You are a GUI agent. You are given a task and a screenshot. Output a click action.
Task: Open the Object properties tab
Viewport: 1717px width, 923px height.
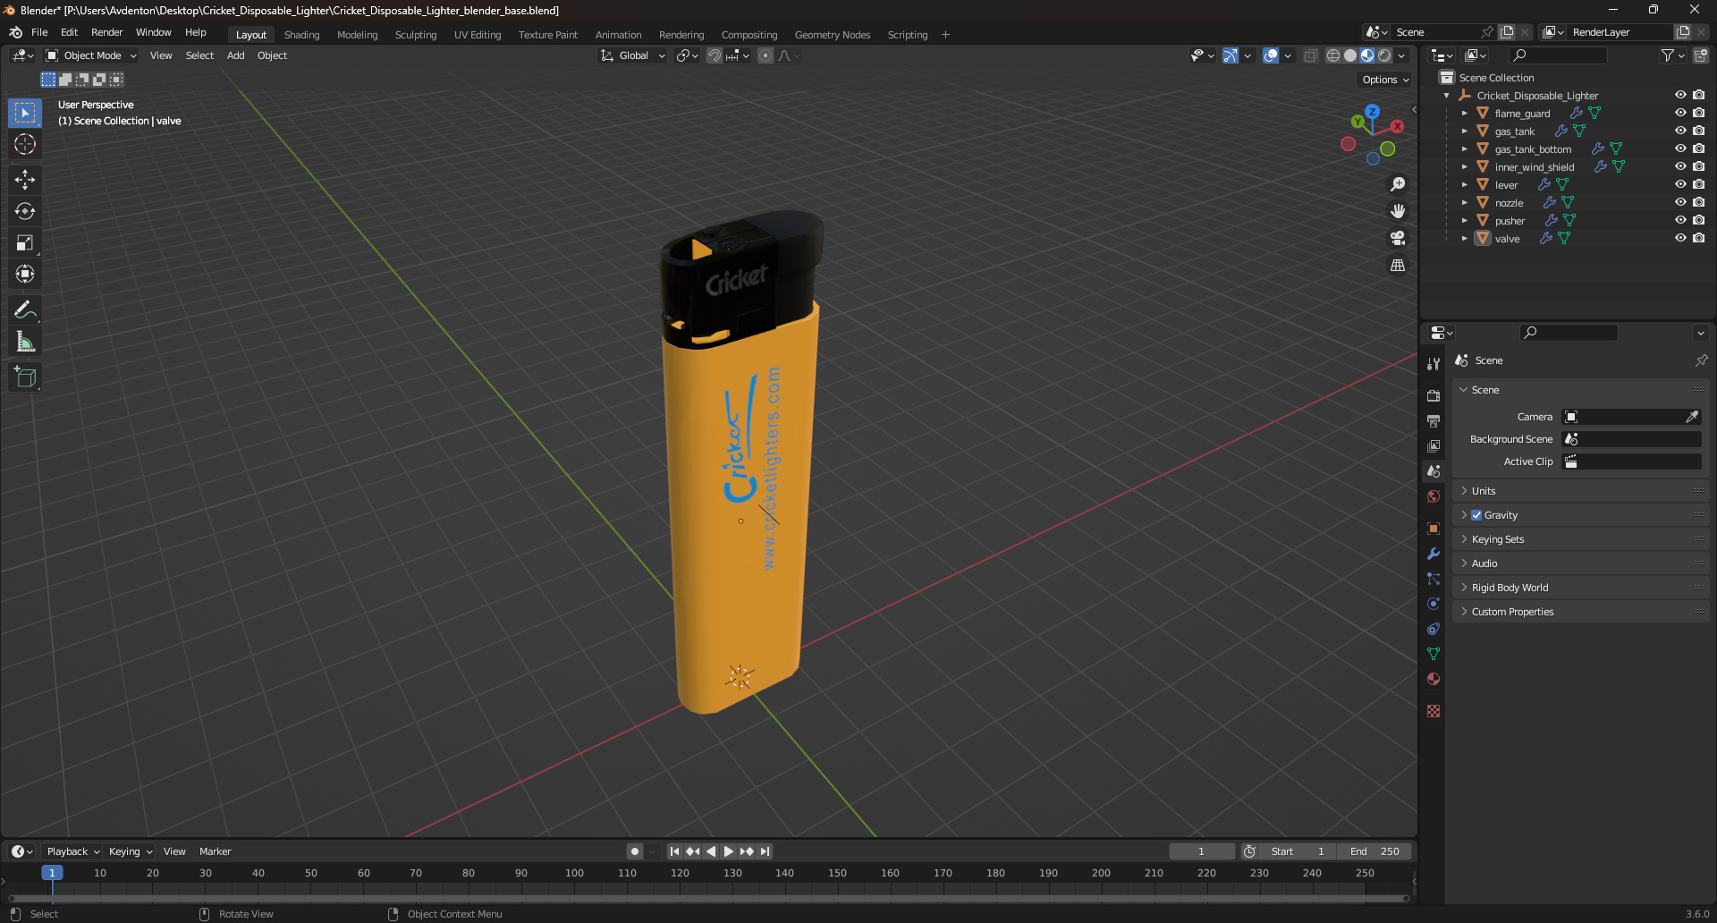point(1434,529)
